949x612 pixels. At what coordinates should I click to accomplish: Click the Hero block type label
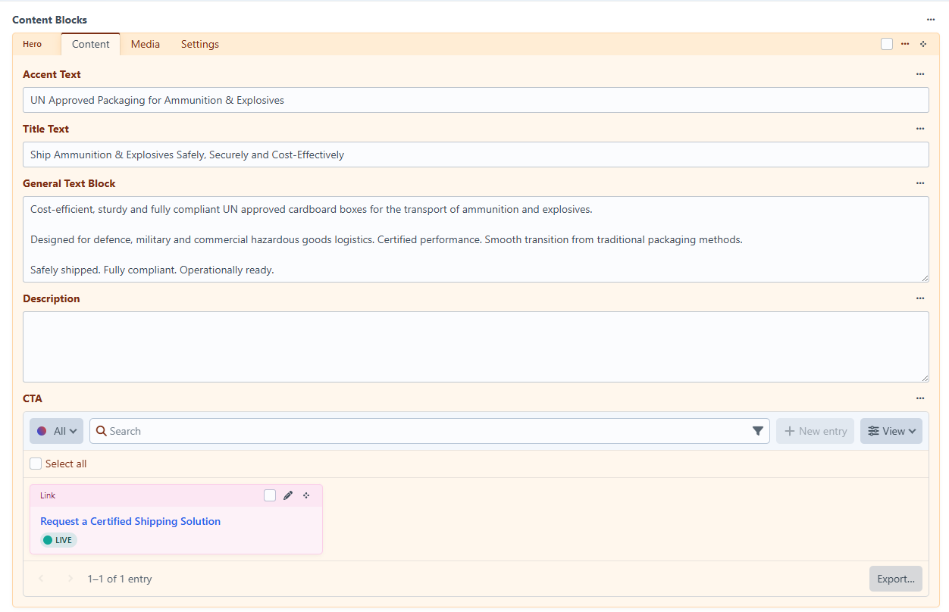coord(33,44)
